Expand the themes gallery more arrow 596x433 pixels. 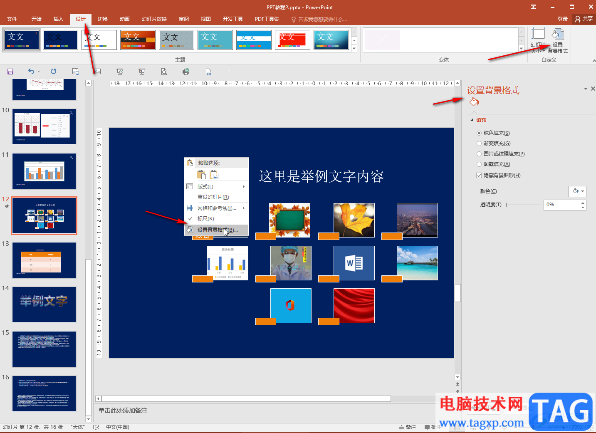coord(354,49)
